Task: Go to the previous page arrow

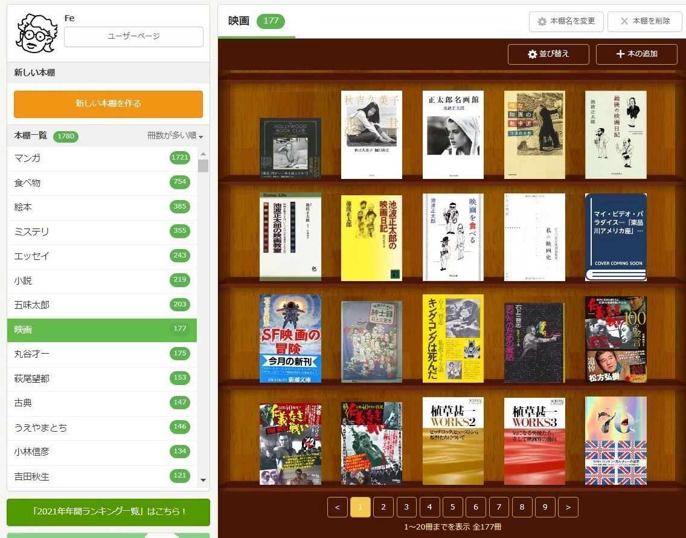Action: click(338, 507)
